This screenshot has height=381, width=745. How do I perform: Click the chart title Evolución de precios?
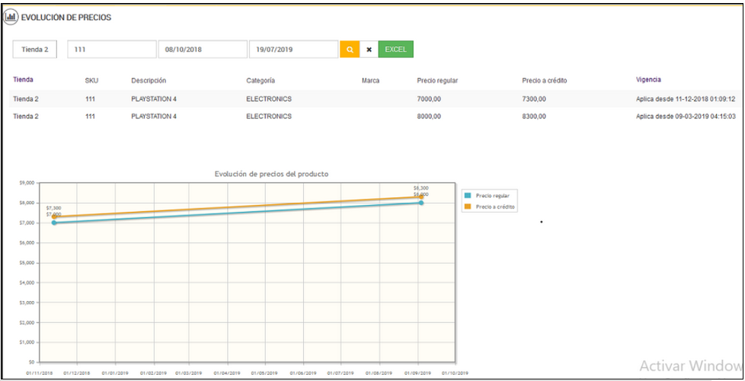pos(271,174)
